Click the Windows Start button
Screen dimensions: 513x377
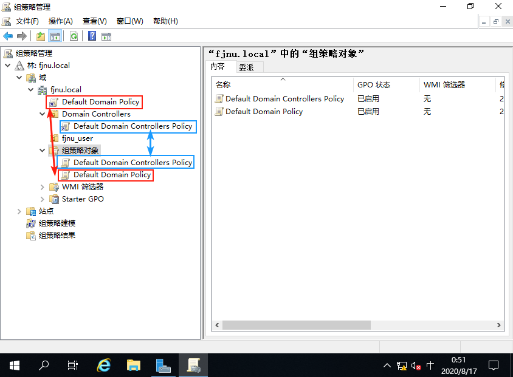click(x=15, y=365)
